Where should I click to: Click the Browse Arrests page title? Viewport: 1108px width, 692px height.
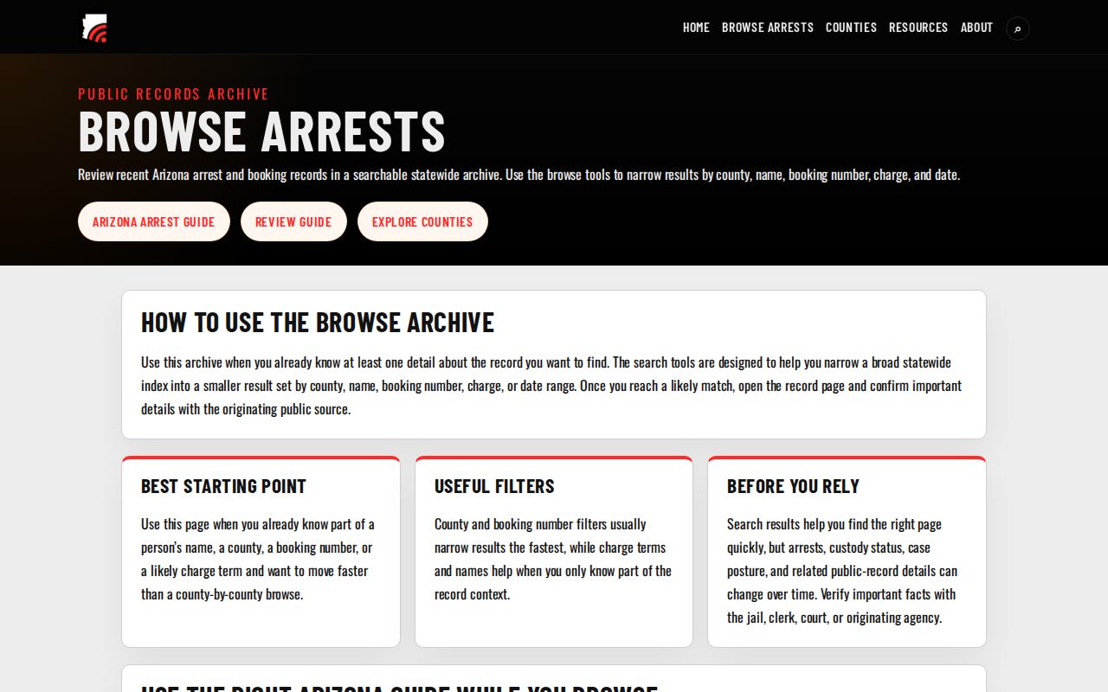[x=261, y=131]
